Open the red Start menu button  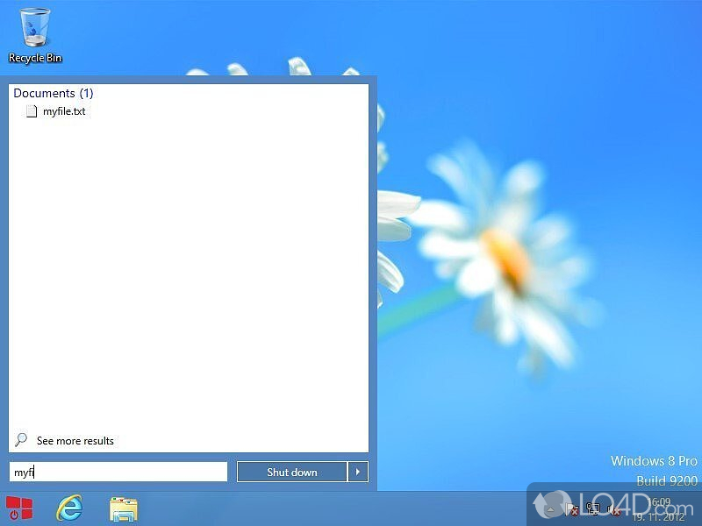pyautogui.click(x=18, y=508)
